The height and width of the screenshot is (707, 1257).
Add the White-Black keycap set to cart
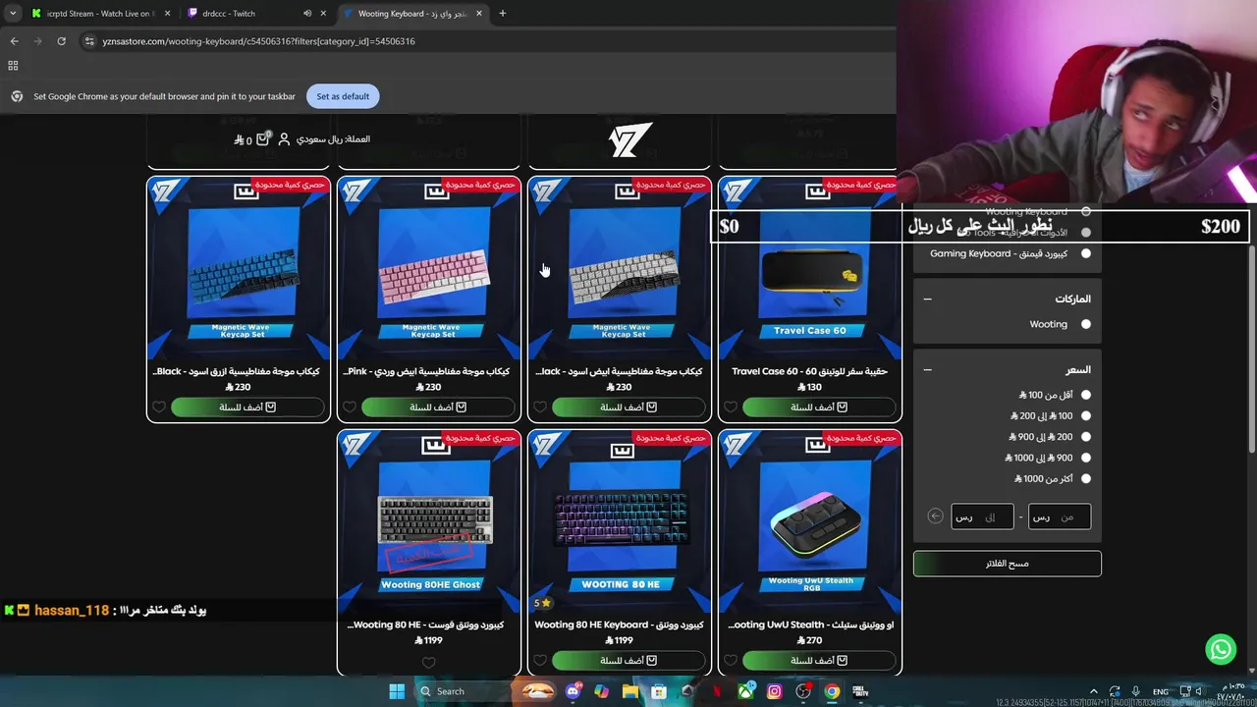tap(628, 407)
